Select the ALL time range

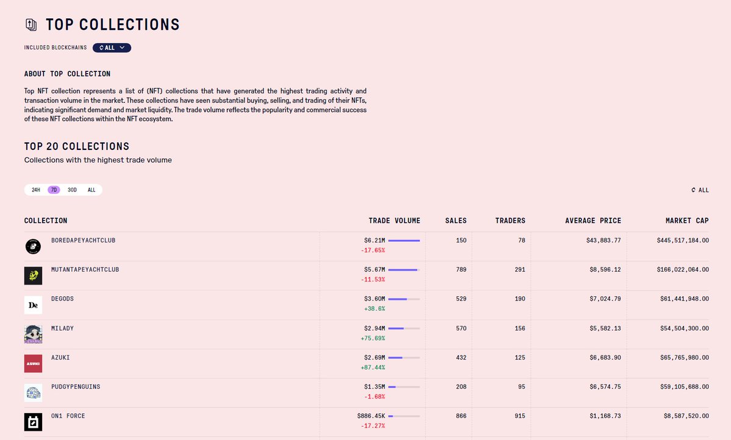coord(91,190)
